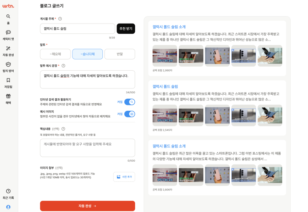The image size is (308, 212).
Task: Toggle 인터넷 검색 결과 활용하기 switch
Action: click(130, 102)
